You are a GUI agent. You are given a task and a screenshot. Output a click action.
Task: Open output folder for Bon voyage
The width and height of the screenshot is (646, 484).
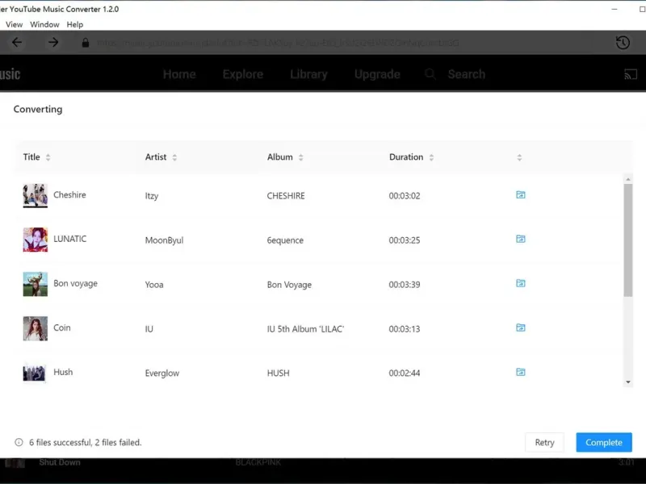click(x=521, y=283)
